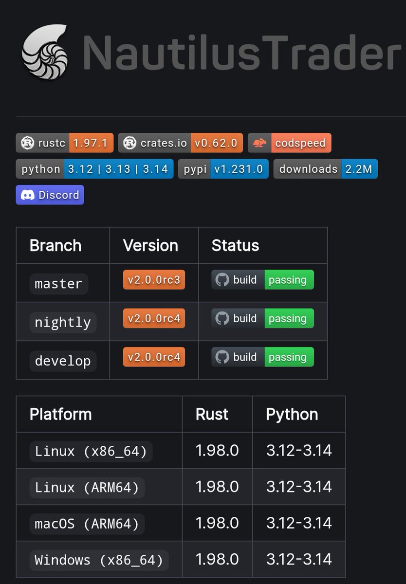This screenshot has width=406, height=584.
Task: Click Rust 1.98.0 in Linux (x86_64) row
Action: click(x=217, y=451)
